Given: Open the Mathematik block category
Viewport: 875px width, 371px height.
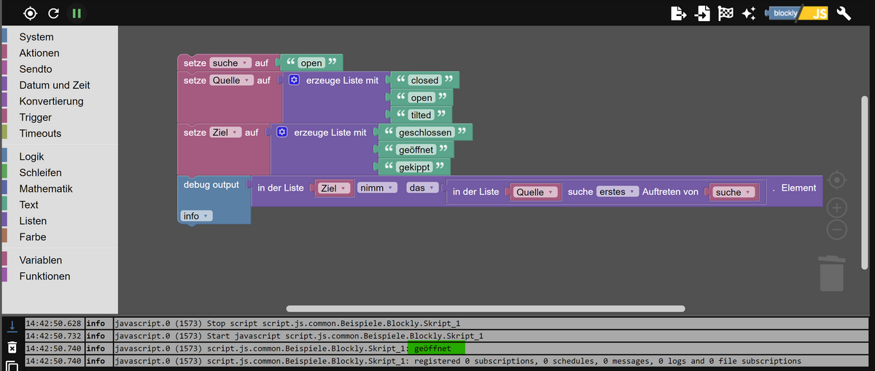Looking at the screenshot, I should point(46,188).
